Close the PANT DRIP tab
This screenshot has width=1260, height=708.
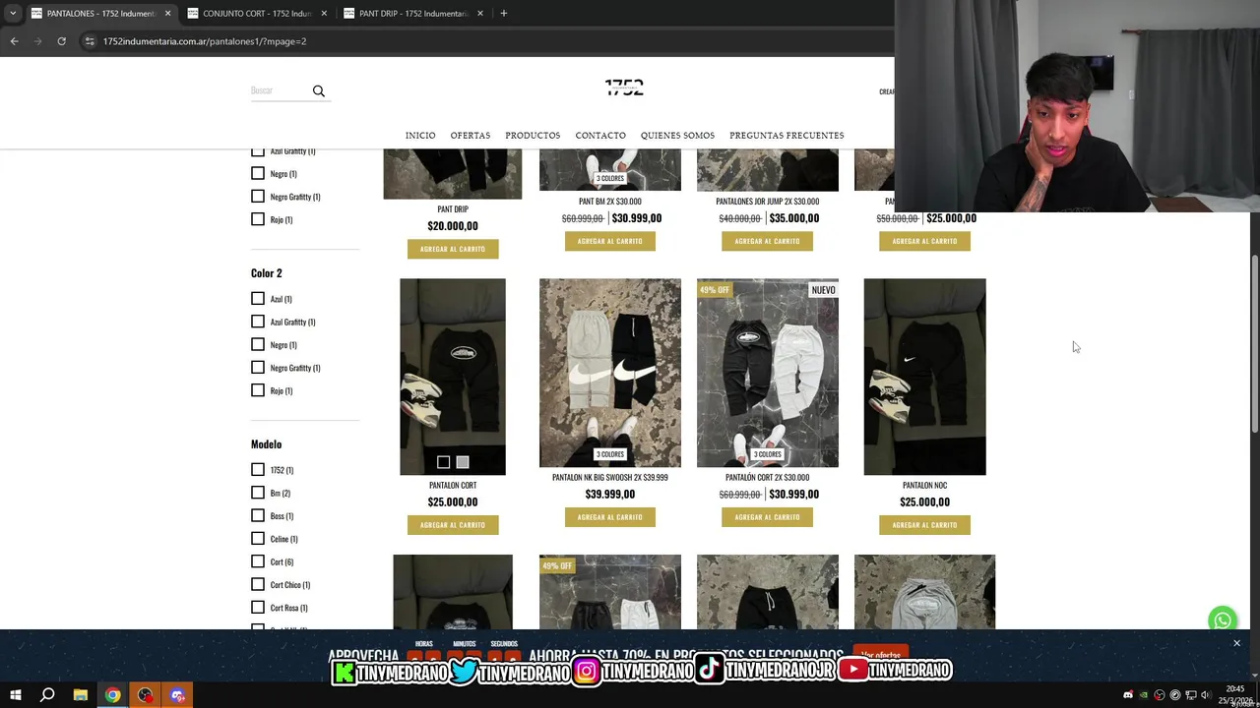pyautogui.click(x=480, y=13)
